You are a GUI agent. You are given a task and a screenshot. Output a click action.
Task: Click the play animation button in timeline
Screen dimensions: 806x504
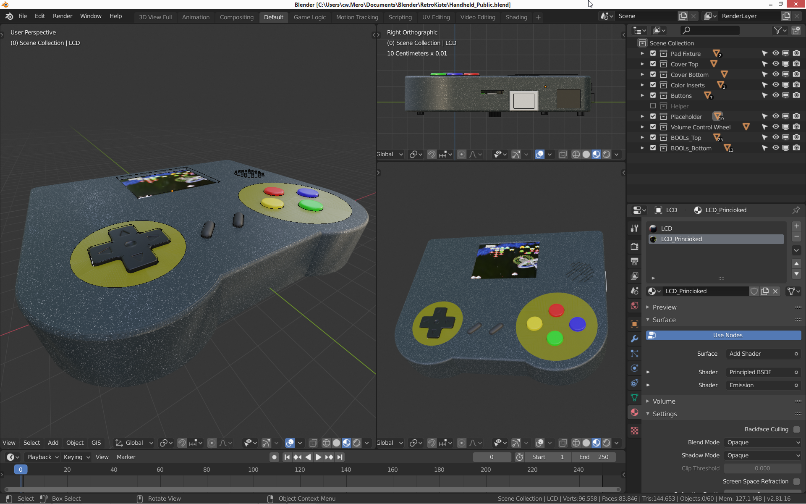(x=318, y=457)
